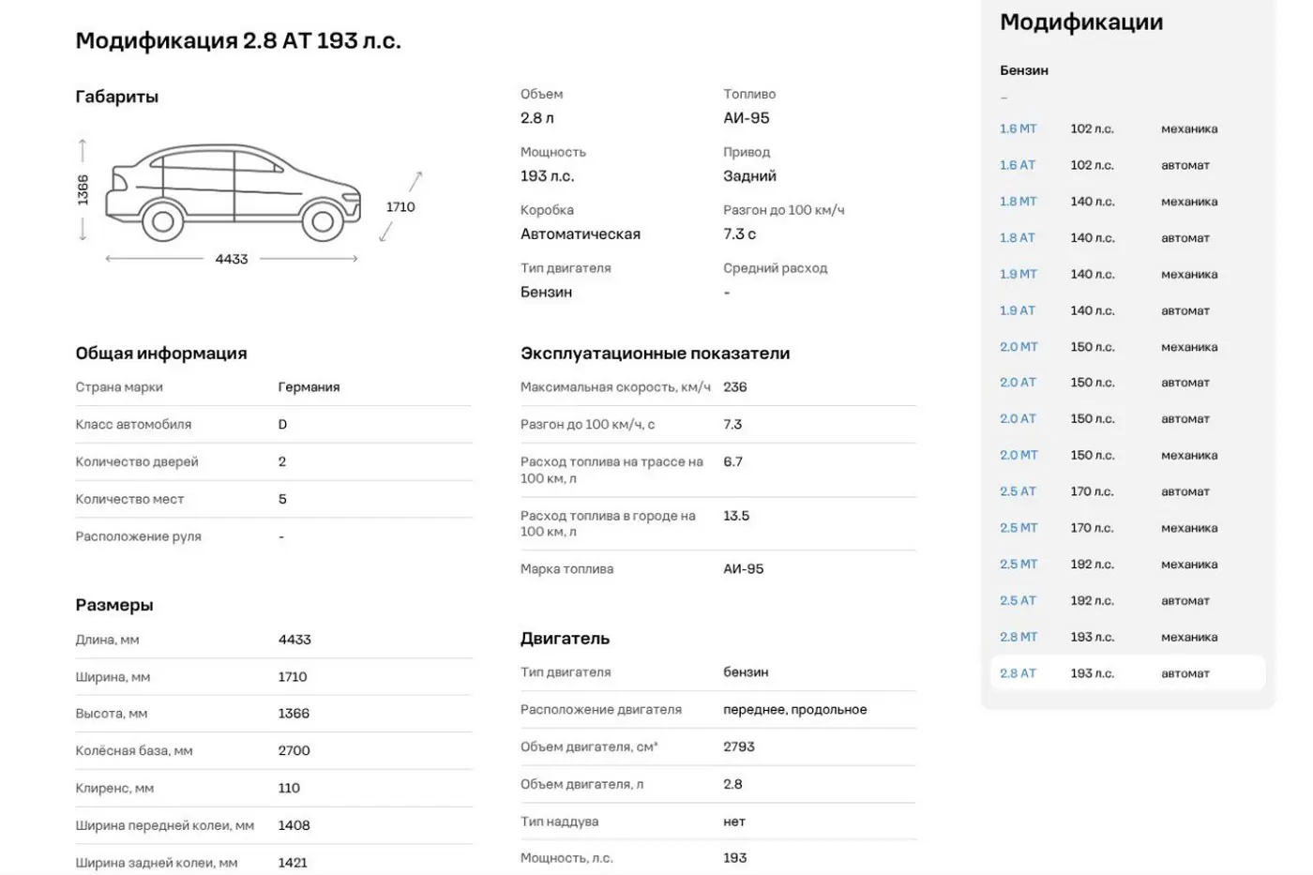Click the 'Марка топлива' row label
Image resolution: width=1313 pixels, height=875 pixels.
point(567,569)
